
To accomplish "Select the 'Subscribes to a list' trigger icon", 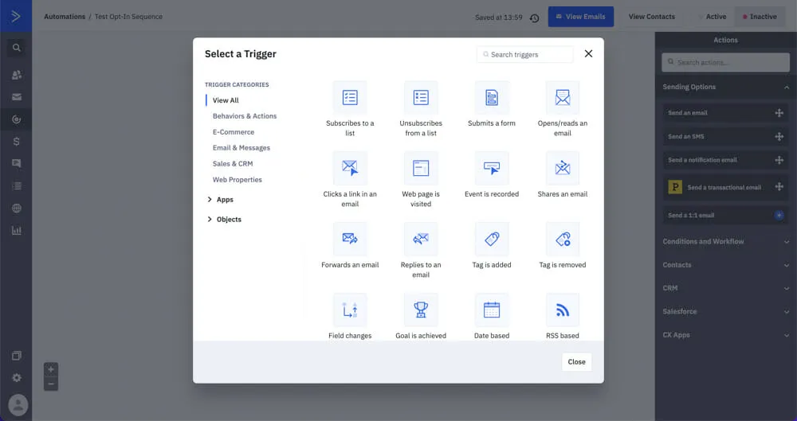I will (x=349, y=98).
